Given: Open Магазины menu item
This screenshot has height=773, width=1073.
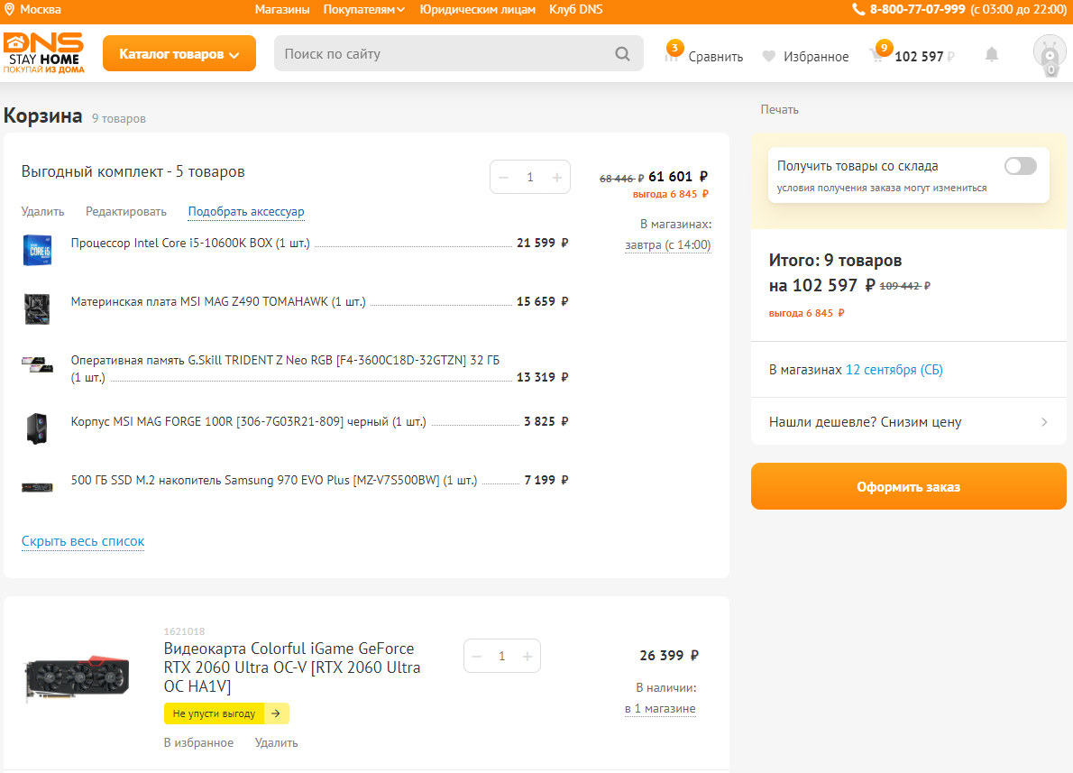Looking at the screenshot, I should tap(282, 10).
